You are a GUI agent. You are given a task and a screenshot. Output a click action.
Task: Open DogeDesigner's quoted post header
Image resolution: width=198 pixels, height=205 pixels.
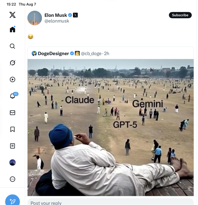[x=53, y=54]
